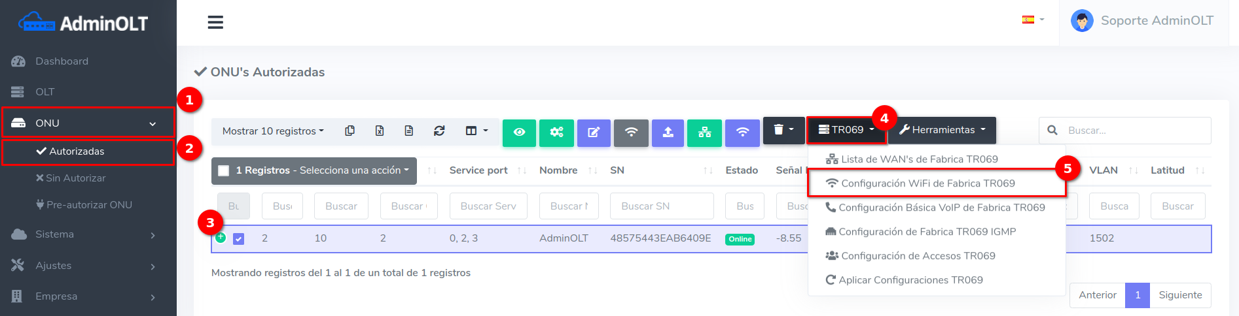Screen dimensions: 1239x316
Task: Select Configuración WiFi de Fabrica TR069
Action: point(927,183)
